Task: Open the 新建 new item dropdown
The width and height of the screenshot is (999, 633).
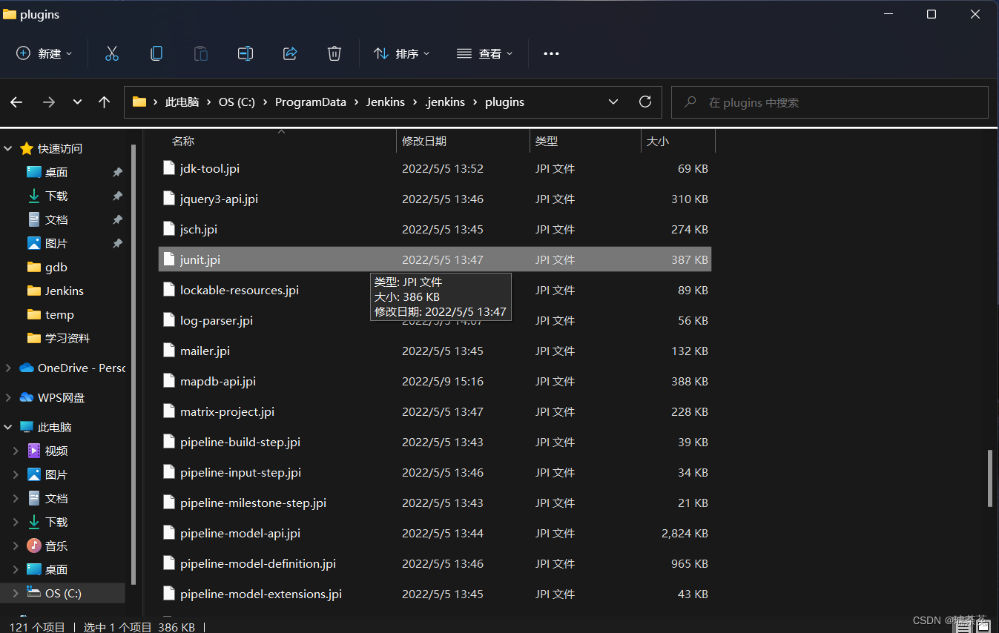Action: [44, 53]
